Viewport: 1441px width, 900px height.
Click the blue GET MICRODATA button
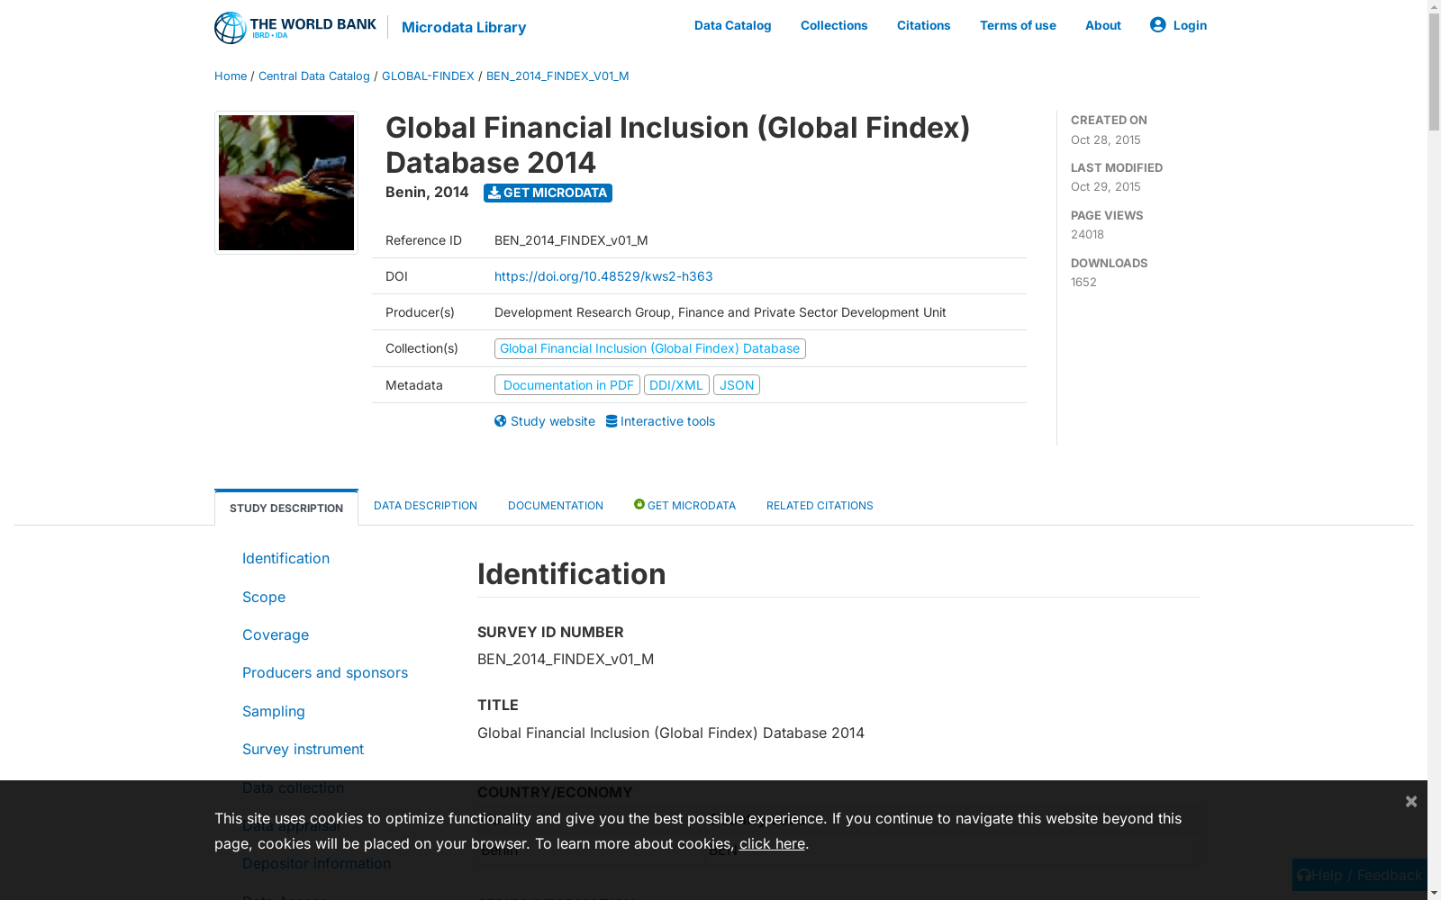click(x=548, y=193)
